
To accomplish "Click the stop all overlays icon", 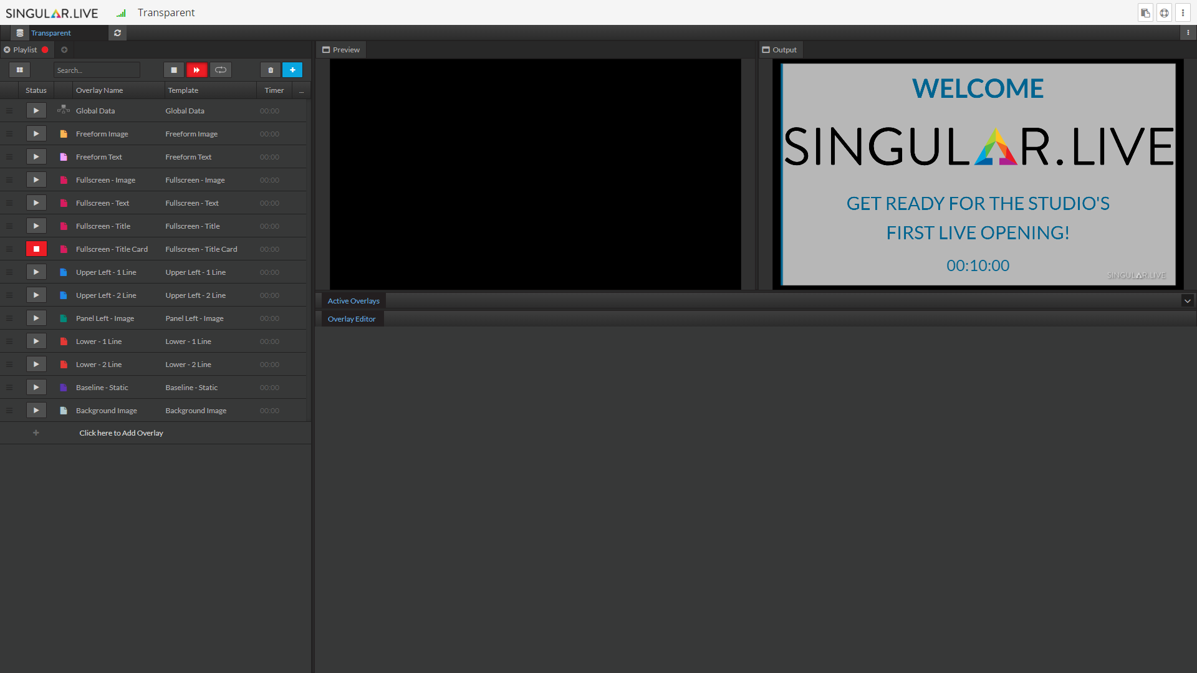I will tap(174, 70).
